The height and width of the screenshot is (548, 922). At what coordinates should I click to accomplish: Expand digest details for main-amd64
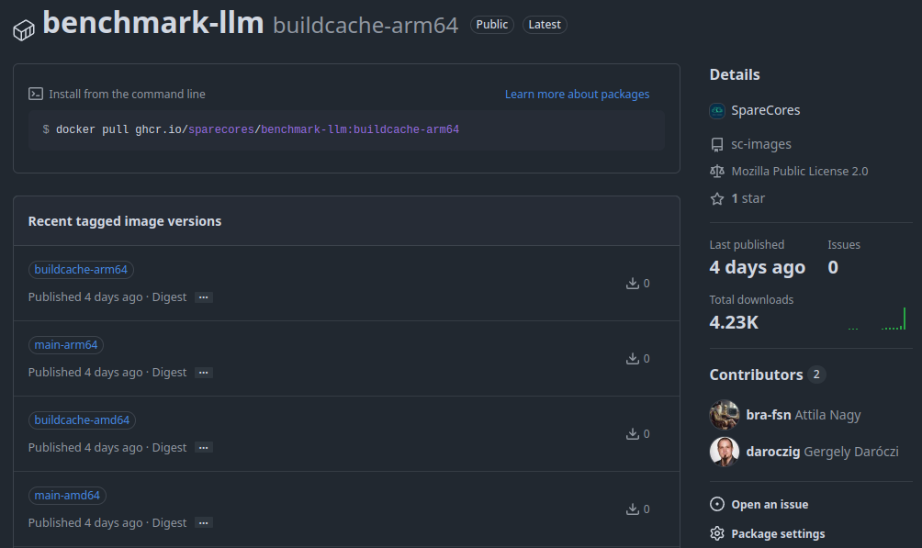point(204,523)
